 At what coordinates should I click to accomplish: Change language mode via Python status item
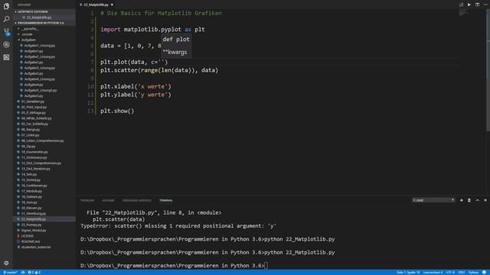point(473,273)
